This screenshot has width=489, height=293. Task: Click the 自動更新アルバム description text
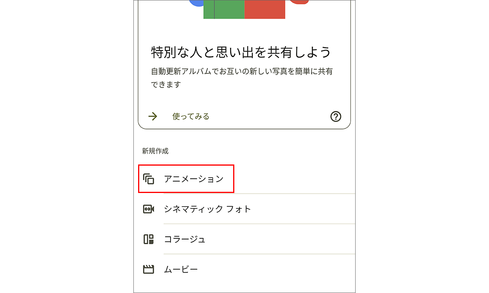coord(242,78)
